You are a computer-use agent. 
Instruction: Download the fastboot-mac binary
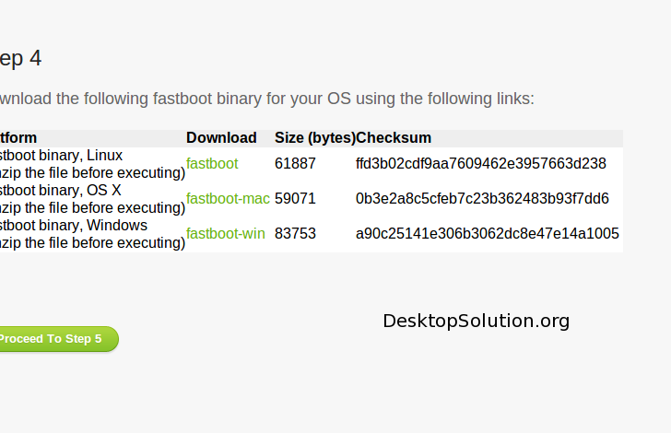(228, 199)
